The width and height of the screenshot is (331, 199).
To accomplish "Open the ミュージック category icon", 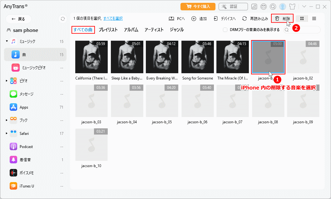I will (x=13, y=41).
